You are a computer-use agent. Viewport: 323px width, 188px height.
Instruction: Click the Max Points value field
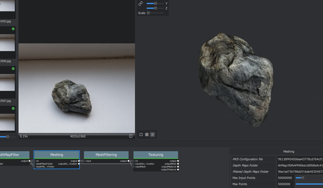click(285, 184)
